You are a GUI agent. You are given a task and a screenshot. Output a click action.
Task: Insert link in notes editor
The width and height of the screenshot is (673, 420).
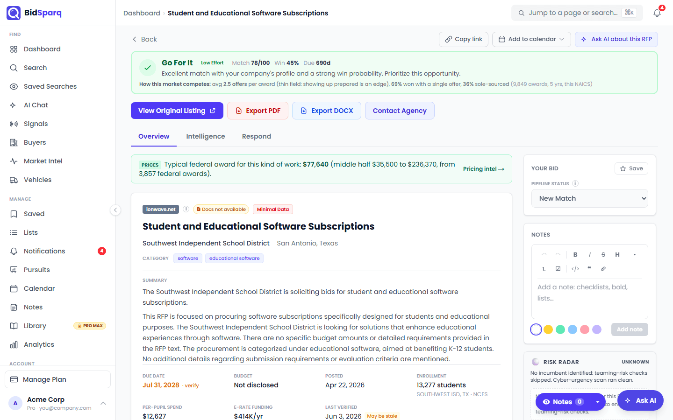pyautogui.click(x=603, y=269)
